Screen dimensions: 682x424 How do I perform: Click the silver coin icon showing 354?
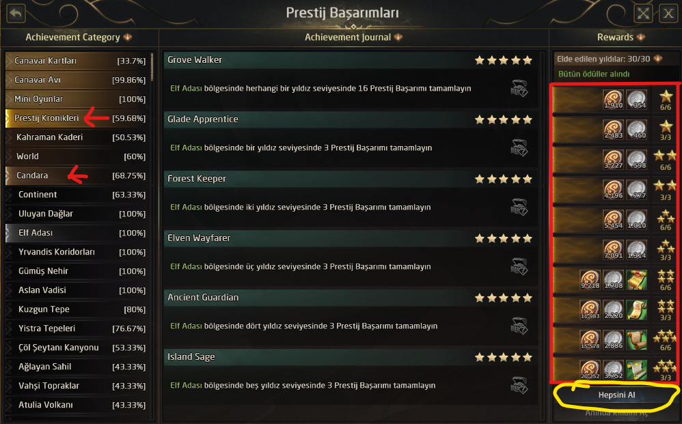(637, 98)
